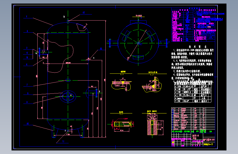Click part callout number 7
Screen dimensions: 238x154
click(27, 85)
